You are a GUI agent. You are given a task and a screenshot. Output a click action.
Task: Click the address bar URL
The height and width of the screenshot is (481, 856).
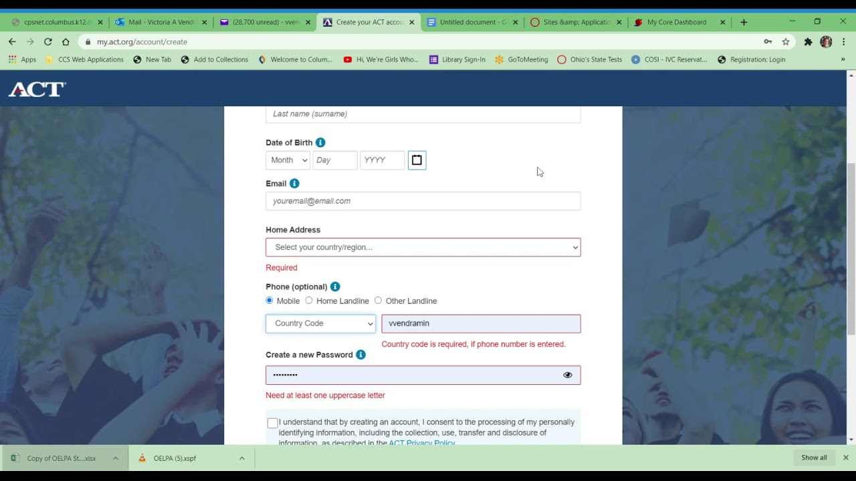(x=142, y=41)
